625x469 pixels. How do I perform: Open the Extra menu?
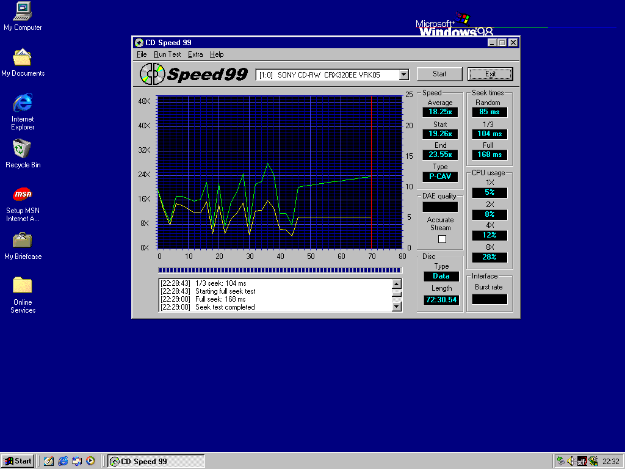195,54
